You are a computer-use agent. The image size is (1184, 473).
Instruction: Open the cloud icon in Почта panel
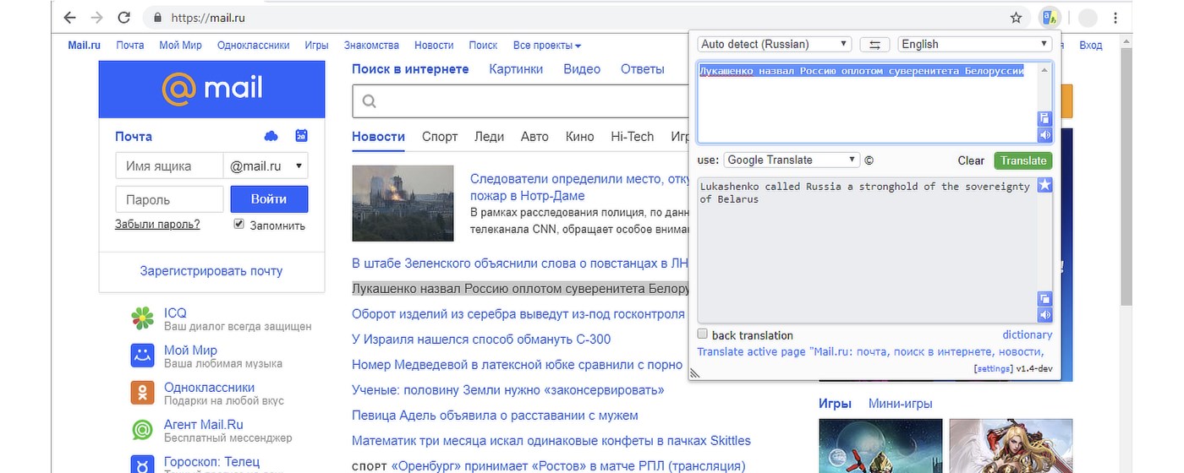[271, 136]
